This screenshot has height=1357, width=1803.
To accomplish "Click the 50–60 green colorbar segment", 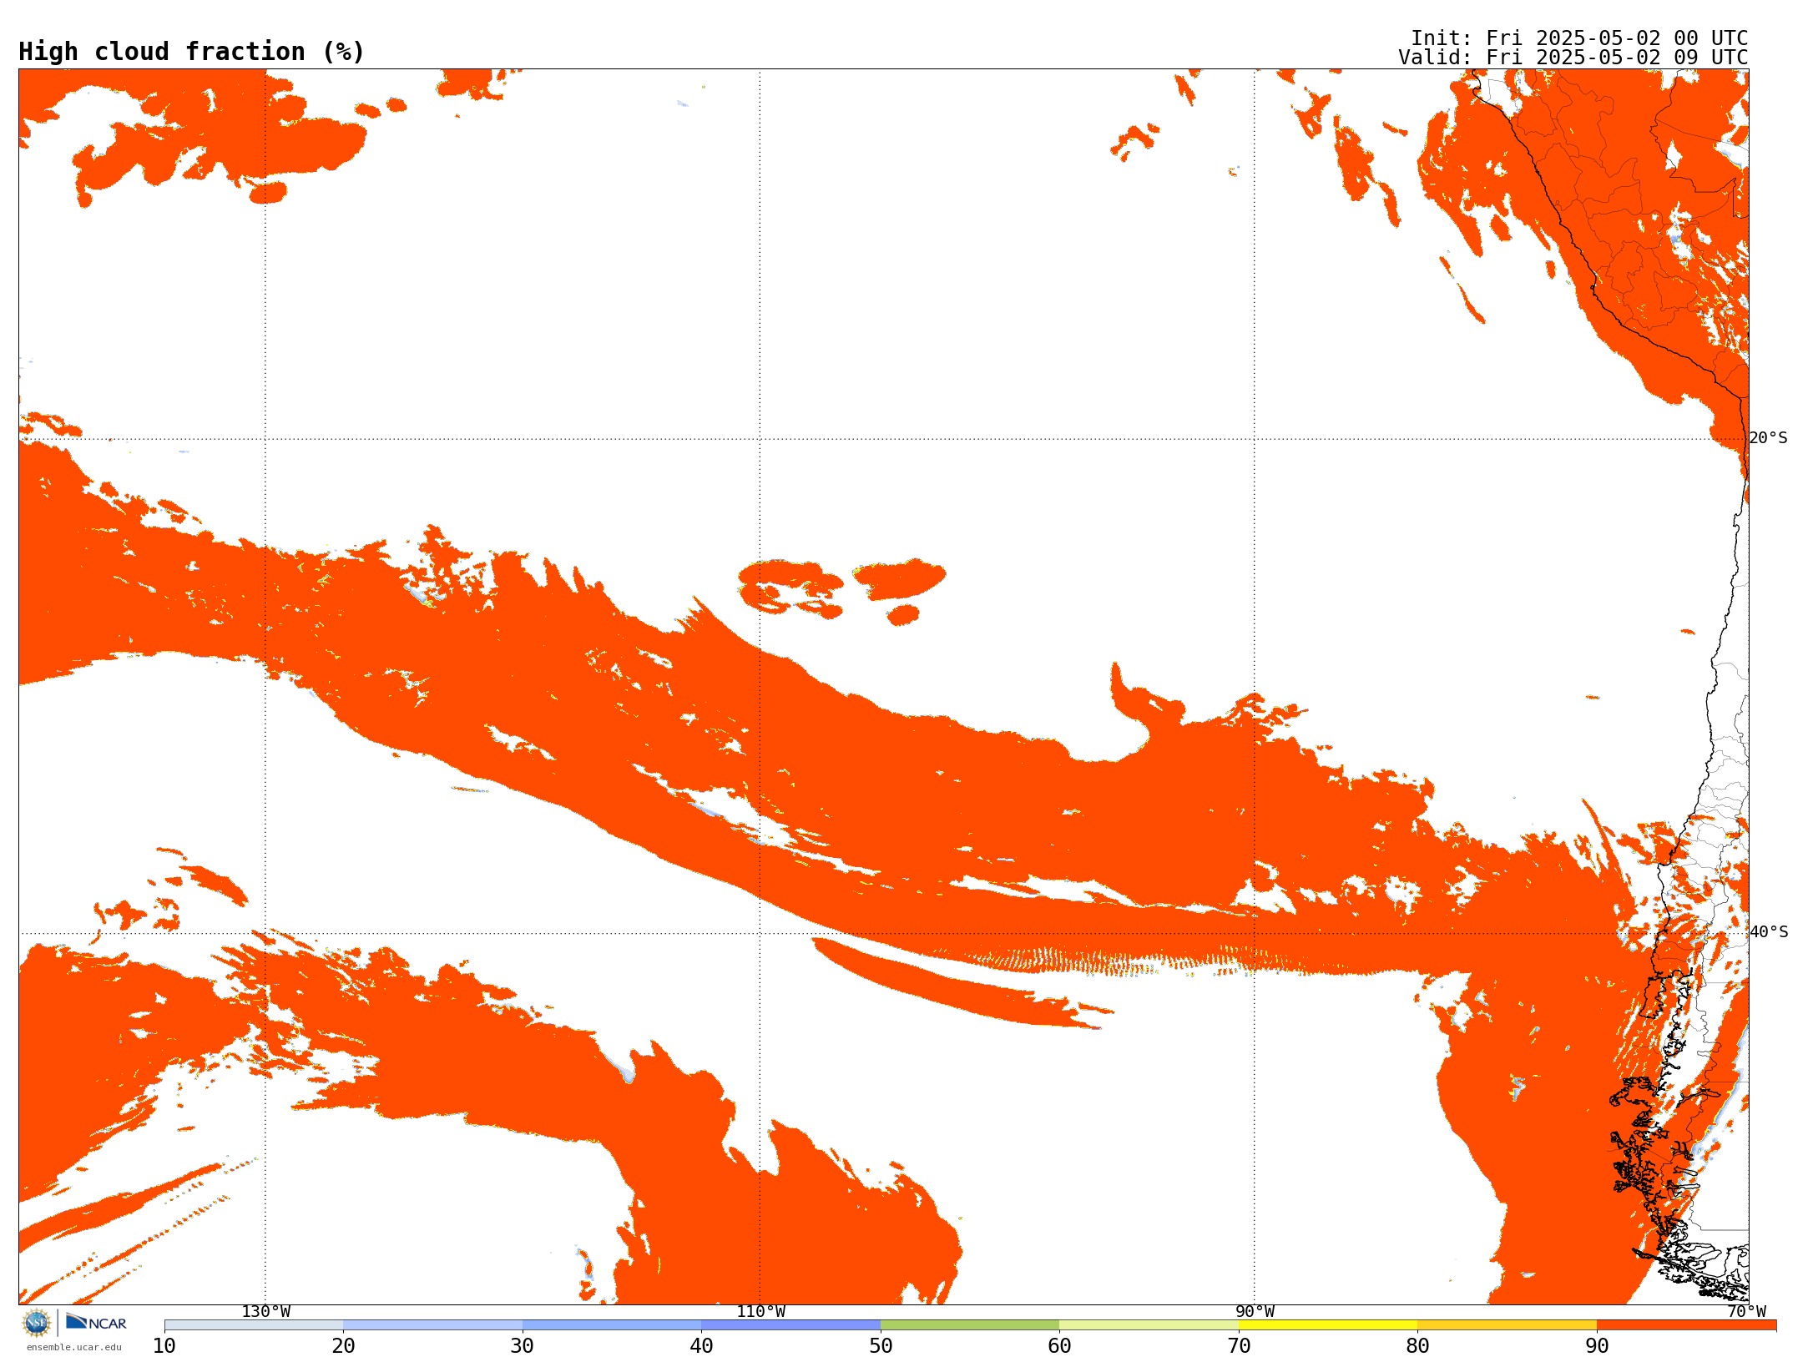I will click(970, 1325).
